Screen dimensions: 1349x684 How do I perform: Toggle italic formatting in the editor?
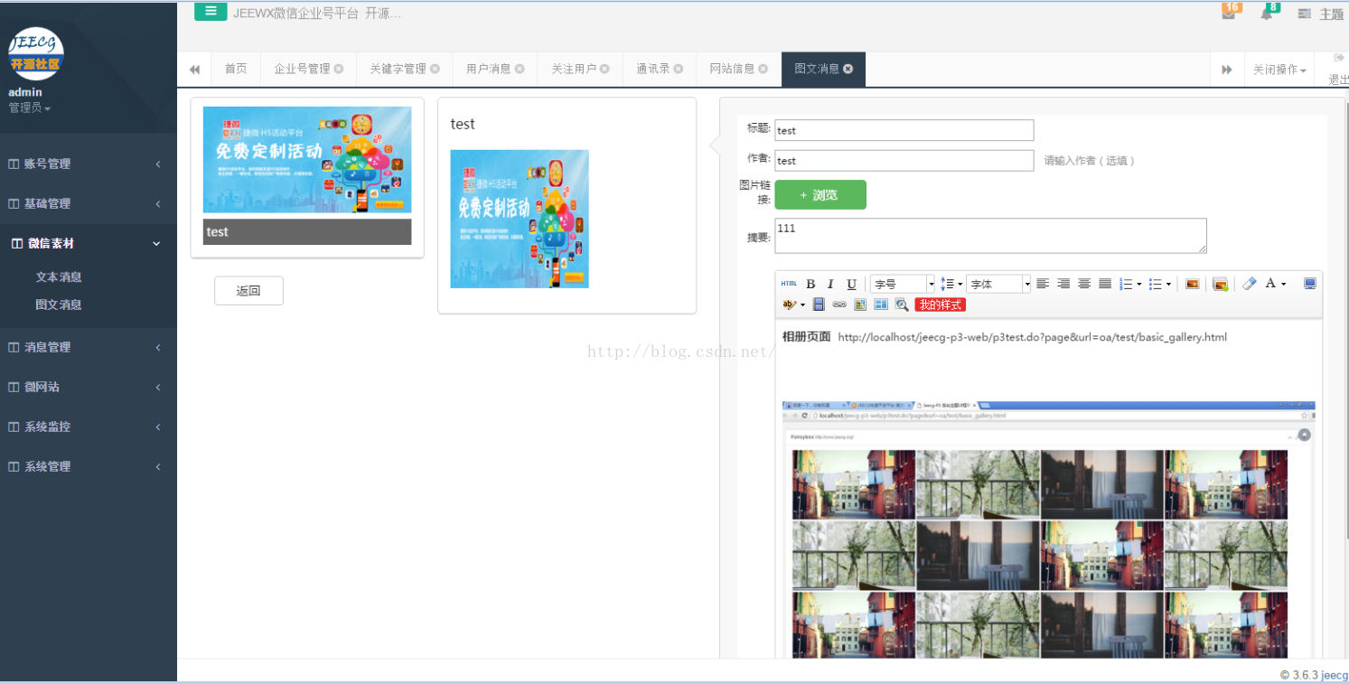click(830, 283)
